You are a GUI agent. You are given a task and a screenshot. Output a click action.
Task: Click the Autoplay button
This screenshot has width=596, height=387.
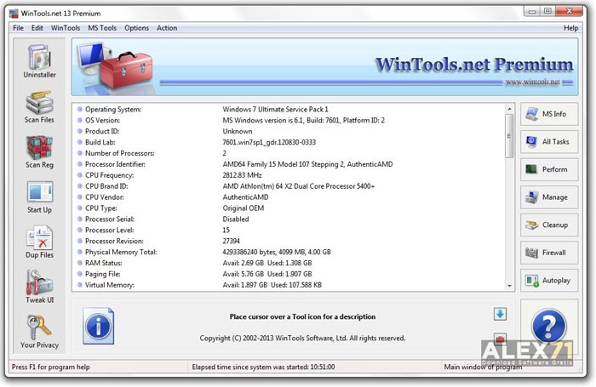point(549,281)
